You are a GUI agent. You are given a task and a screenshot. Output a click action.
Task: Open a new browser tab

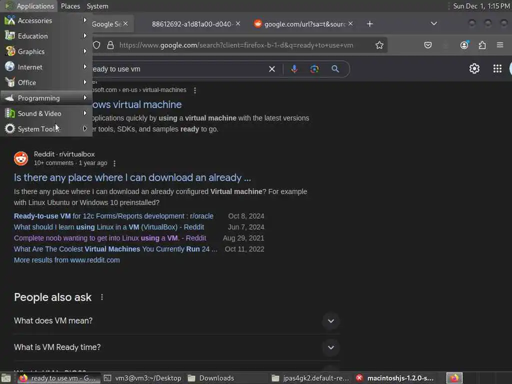click(369, 24)
